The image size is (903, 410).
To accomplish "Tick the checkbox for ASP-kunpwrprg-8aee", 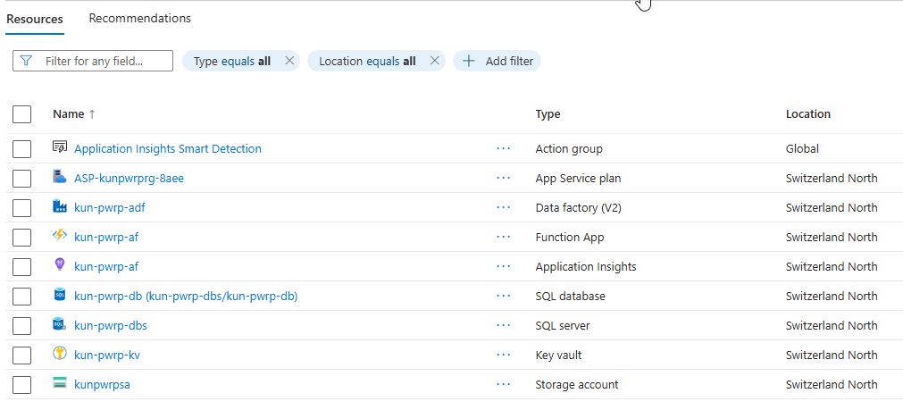I will [x=22, y=179].
